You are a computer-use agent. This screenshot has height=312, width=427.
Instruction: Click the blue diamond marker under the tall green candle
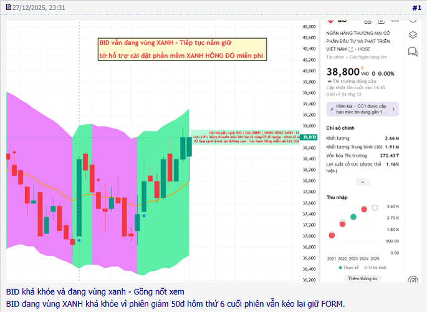79,240
